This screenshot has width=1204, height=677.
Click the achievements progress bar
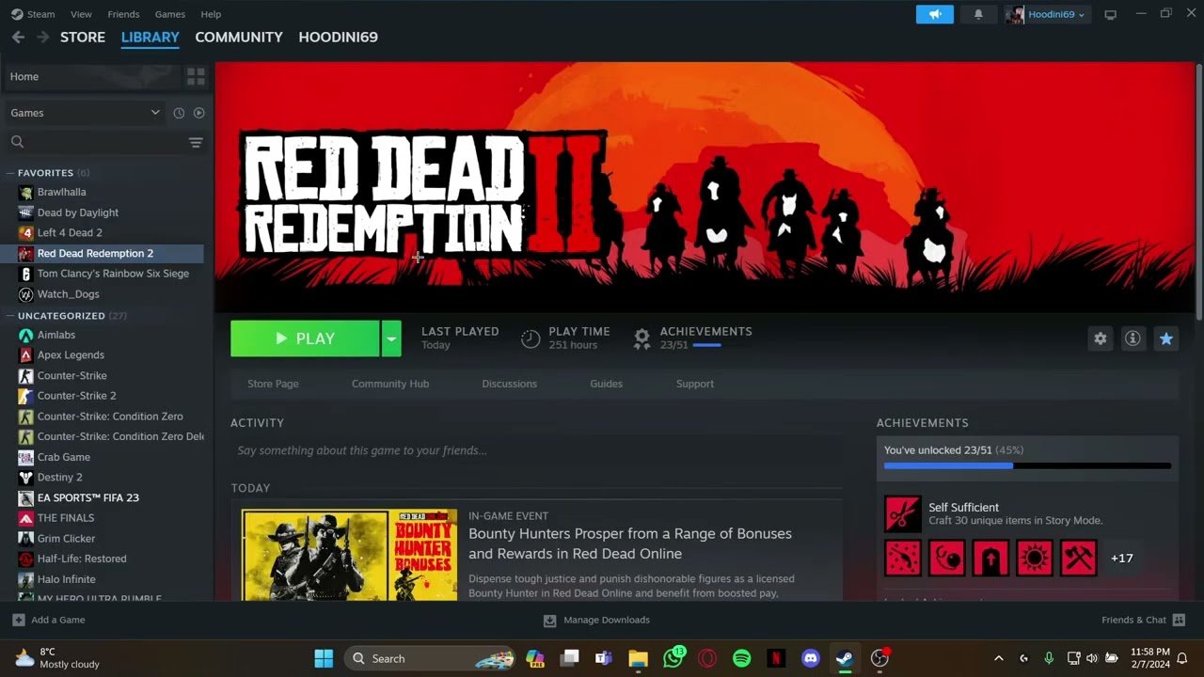1027,465
